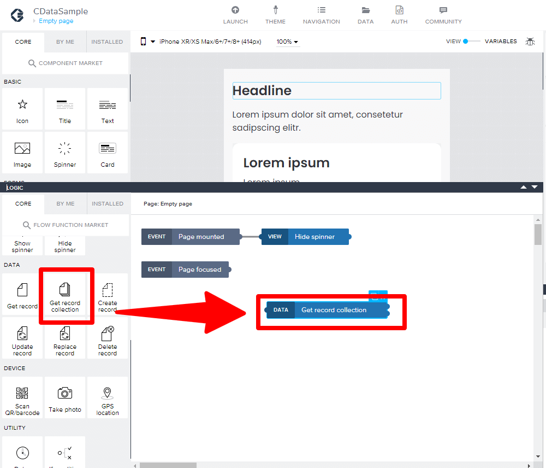The image size is (546, 468).
Task: Pick the GPS location function
Action: click(108, 397)
